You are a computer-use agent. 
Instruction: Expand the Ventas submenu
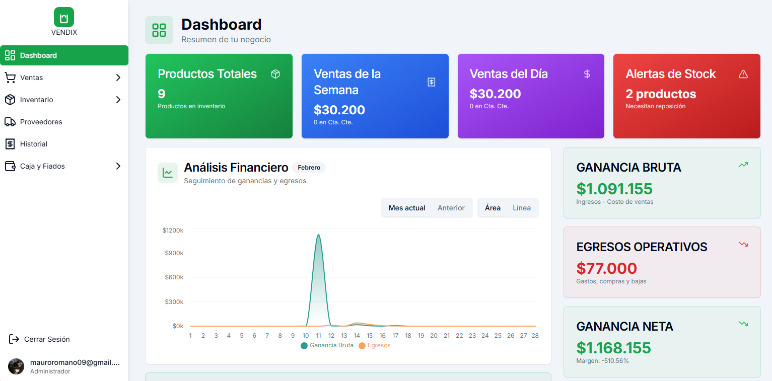tap(119, 78)
